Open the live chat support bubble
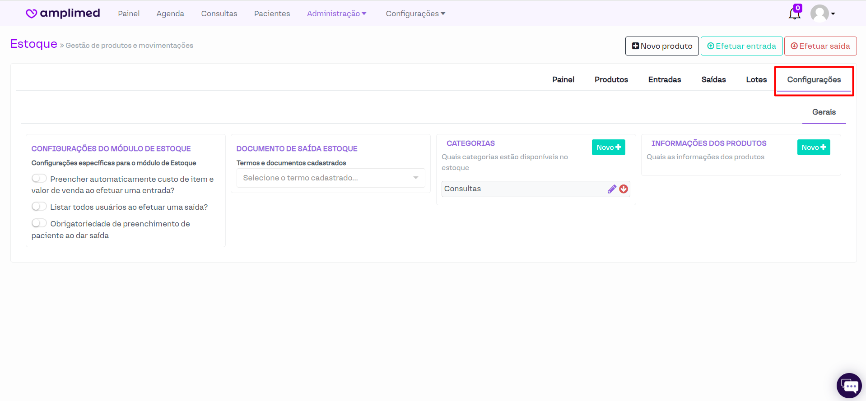866x401 pixels. click(x=849, y=386)
